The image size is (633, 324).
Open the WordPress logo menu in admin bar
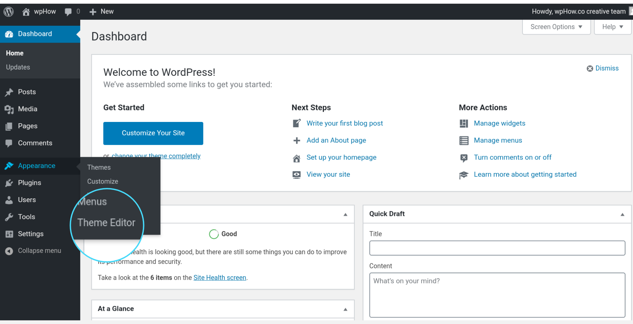pos(8,11)
